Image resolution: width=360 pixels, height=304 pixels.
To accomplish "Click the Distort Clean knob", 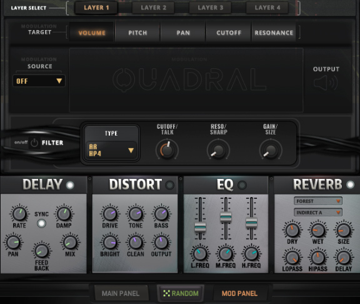I will (x=136, y=243).
